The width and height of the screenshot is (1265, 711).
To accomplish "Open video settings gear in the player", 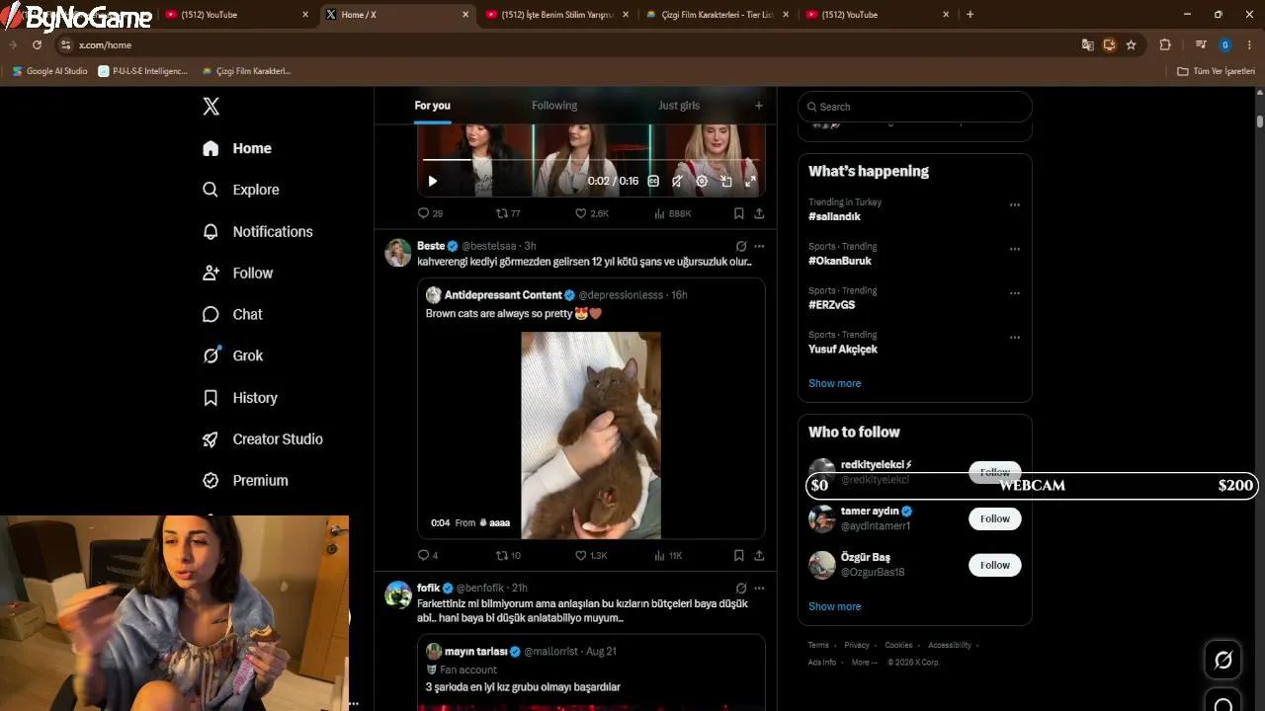I will [x=702, y=181].
